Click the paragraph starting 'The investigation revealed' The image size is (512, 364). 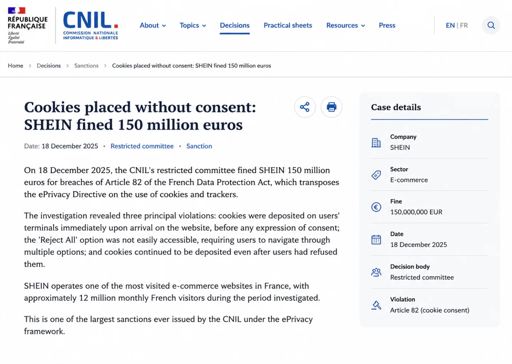[182, 240]
